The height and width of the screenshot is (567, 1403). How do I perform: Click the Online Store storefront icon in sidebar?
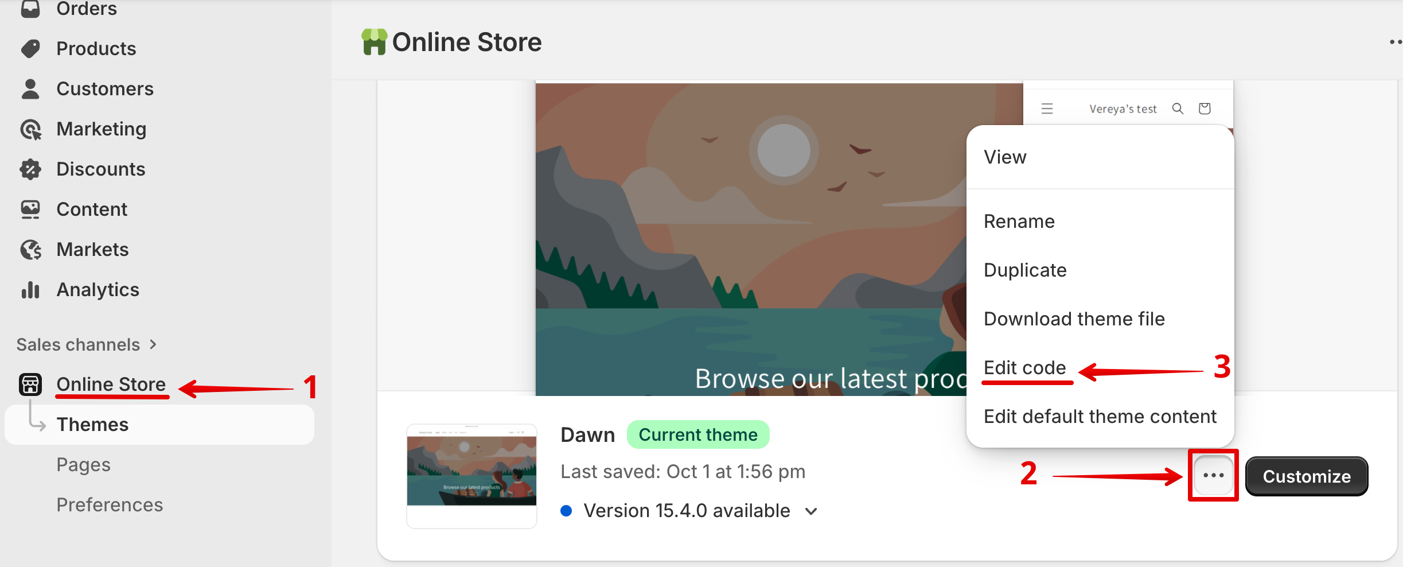[30, 385]
